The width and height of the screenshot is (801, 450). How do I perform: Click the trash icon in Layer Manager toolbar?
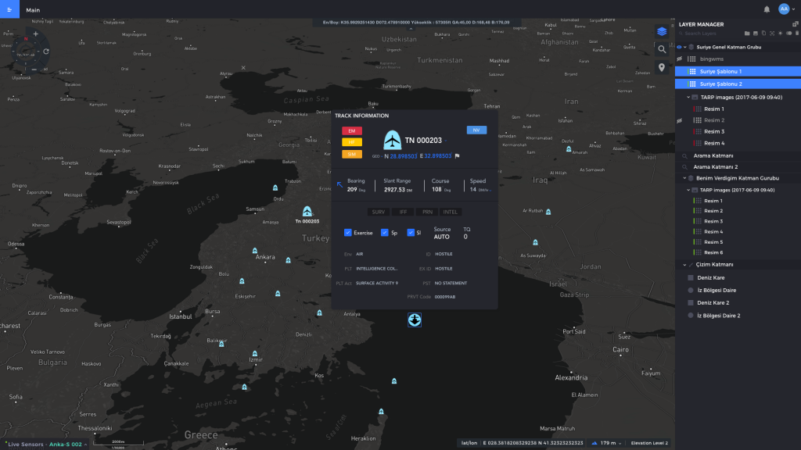click(x=796, y=34)
